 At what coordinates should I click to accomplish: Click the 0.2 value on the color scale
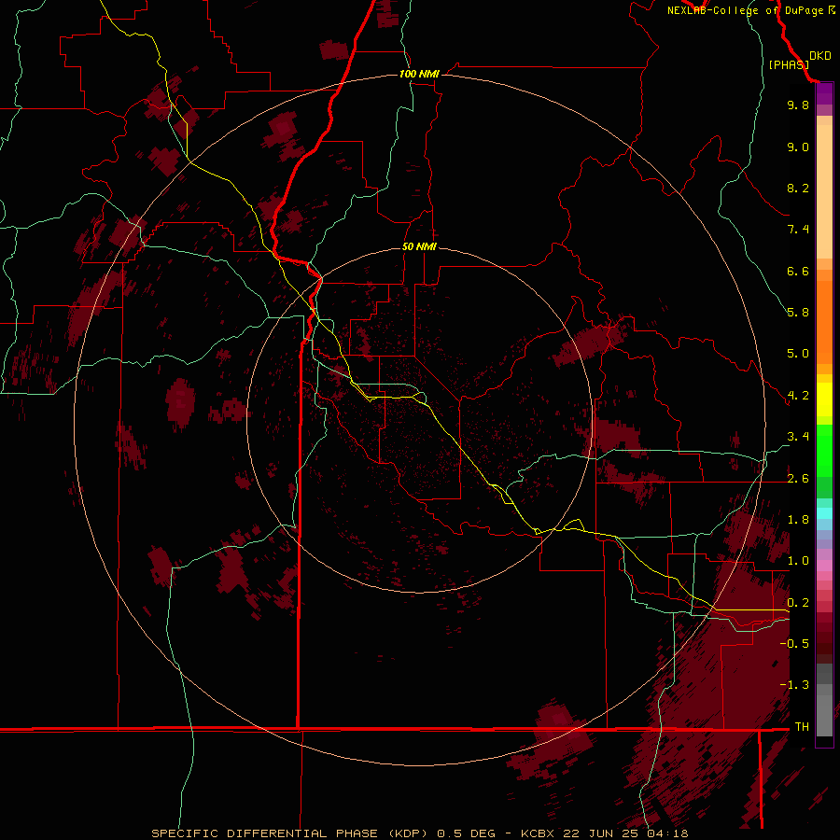[x=798, y=603]
